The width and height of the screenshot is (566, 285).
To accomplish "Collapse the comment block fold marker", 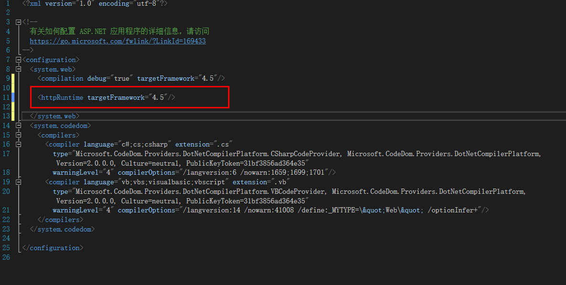I will [17, 21].
